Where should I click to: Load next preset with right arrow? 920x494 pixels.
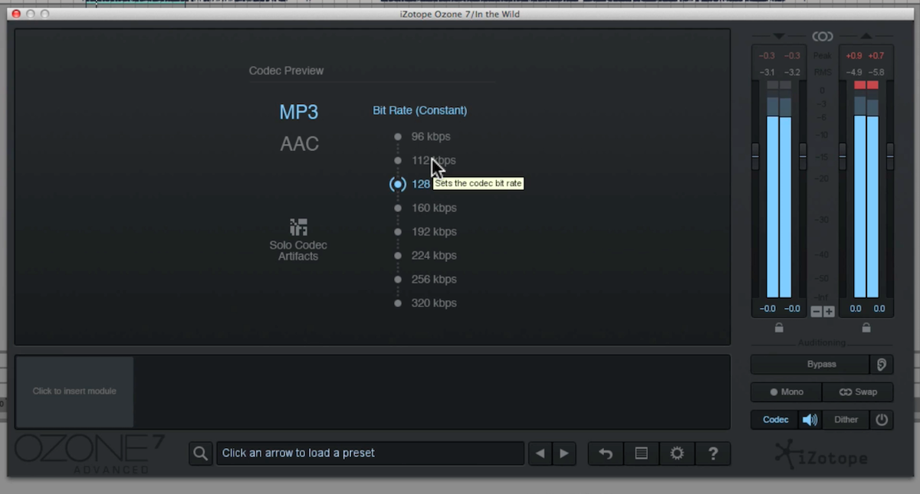pos(564,453)
